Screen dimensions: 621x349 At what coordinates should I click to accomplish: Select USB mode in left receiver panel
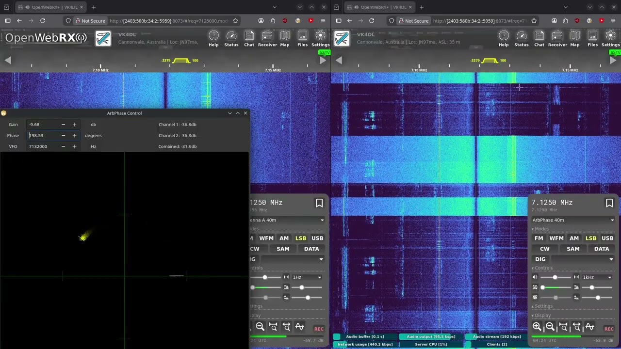coord(317,238)
